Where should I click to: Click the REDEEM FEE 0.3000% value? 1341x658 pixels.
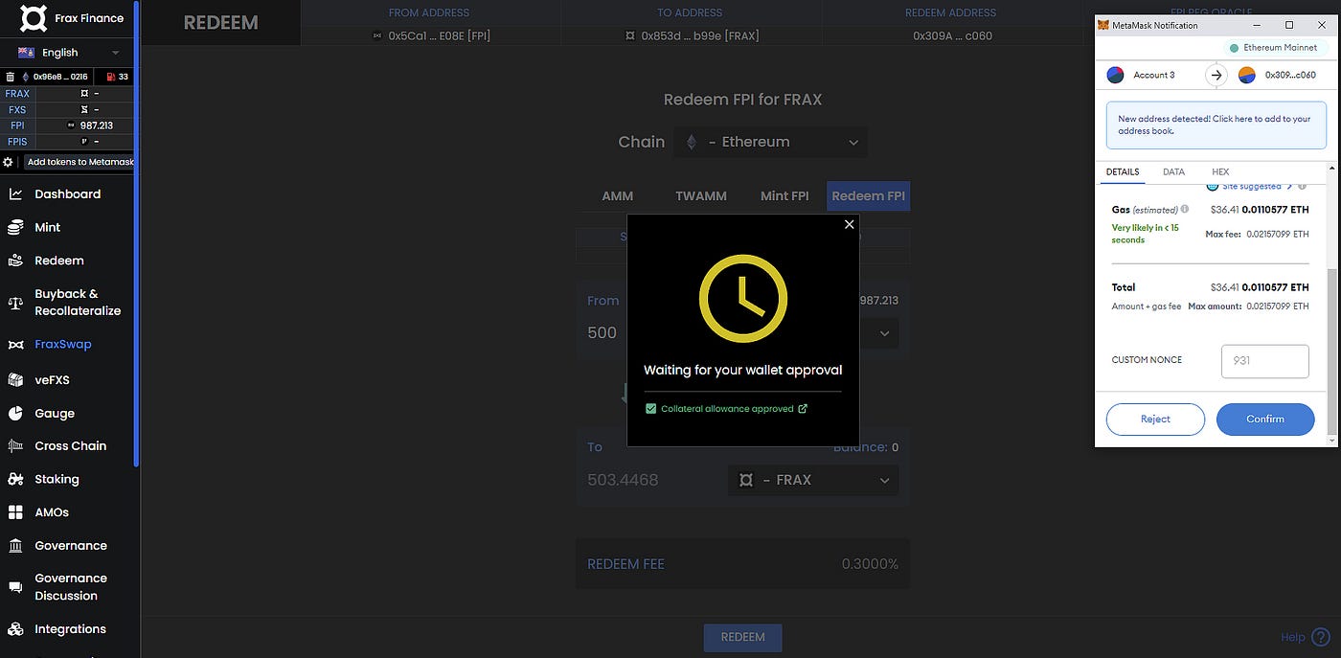click(x=870, y=564)
